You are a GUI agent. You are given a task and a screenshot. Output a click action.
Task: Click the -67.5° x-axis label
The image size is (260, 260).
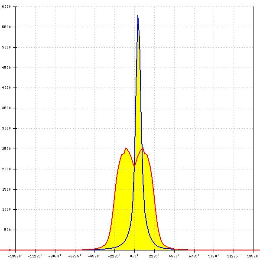click(x=75, y=256)
